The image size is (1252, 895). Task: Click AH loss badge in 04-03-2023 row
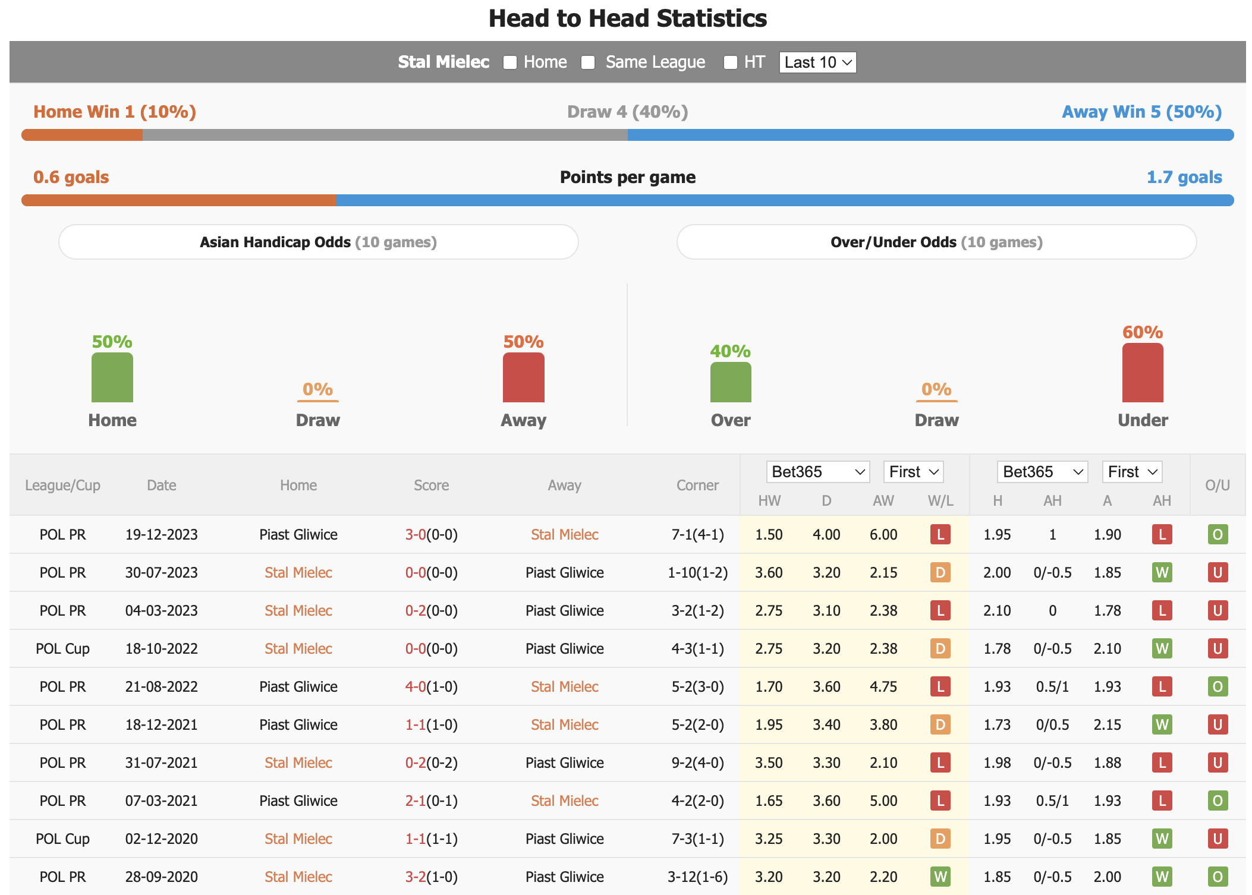coord(1162,610)
